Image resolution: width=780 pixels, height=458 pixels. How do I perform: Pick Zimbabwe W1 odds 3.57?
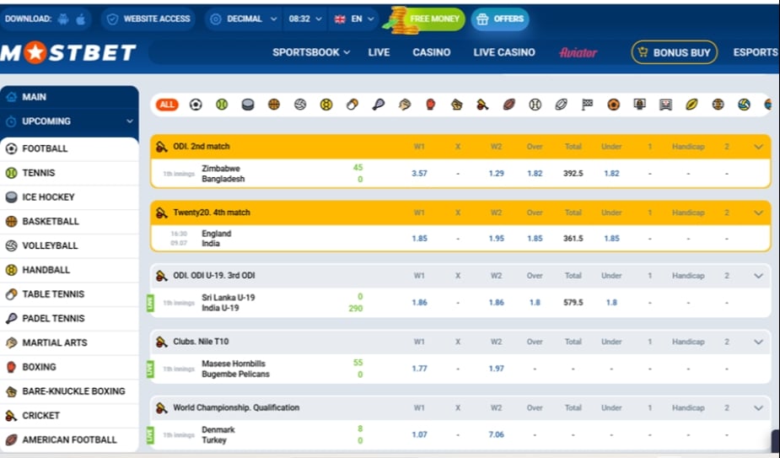[419, 173]
